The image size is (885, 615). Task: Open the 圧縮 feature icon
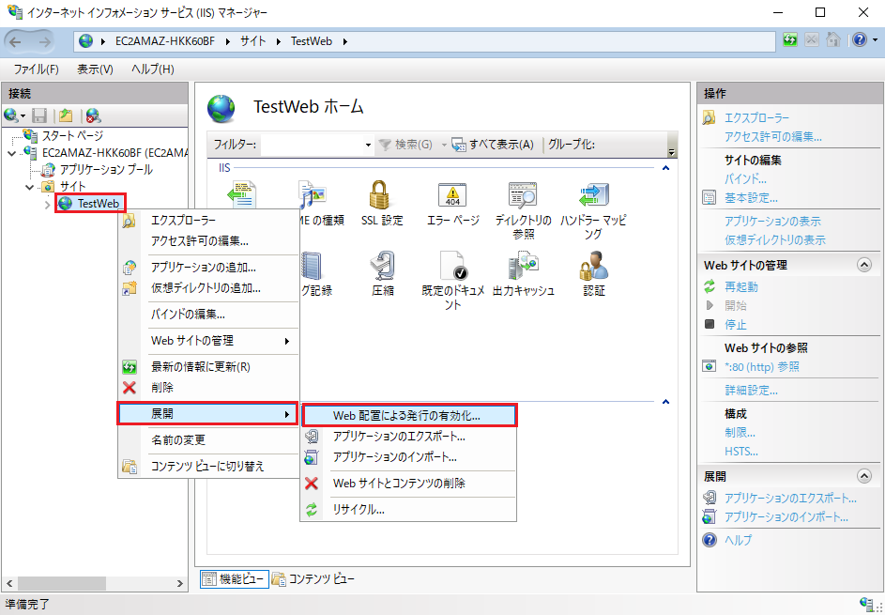click(x=382, y=274)
